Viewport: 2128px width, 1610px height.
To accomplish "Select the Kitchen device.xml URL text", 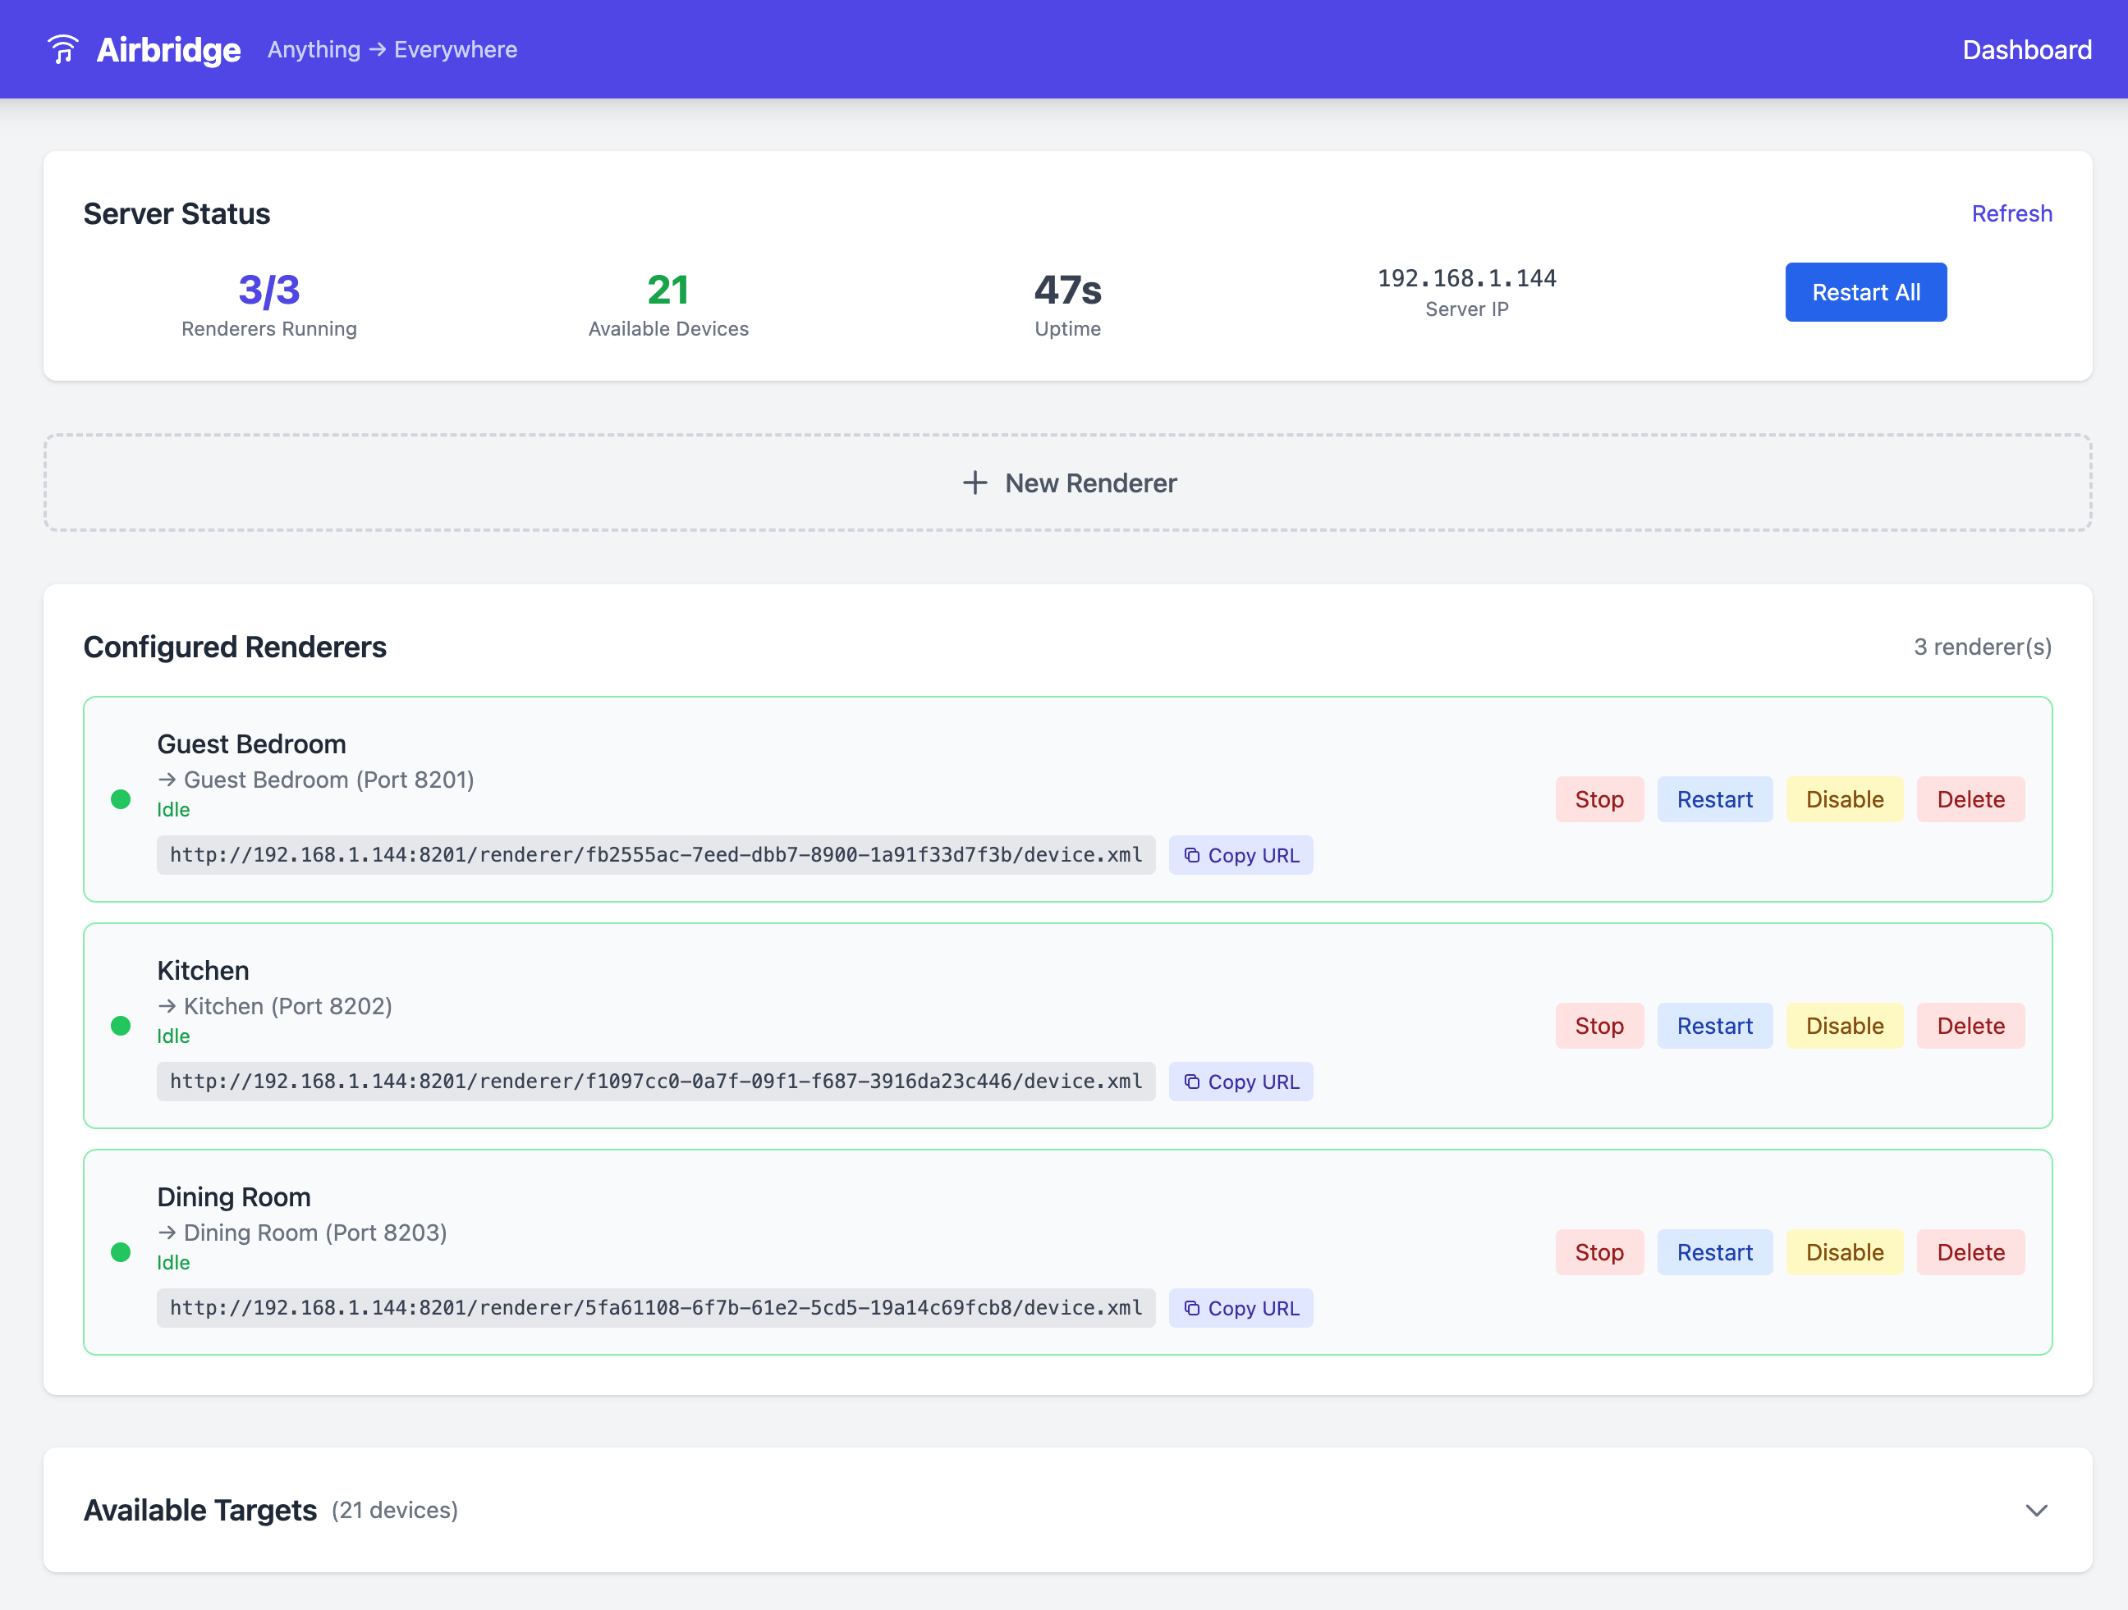I will (656, 1081).
